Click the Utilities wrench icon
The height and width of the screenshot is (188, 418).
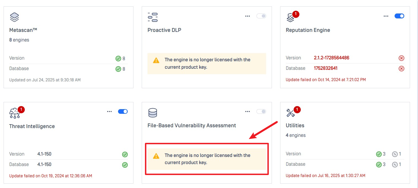coord(290,113)
